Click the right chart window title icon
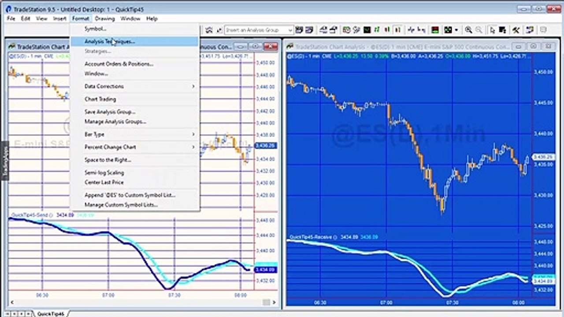Screen dimensions: 564x317 tap(290, 47)
